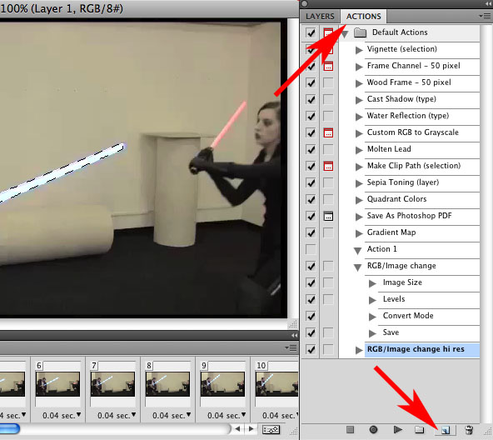The width and height of the screenshot is (493, 440).
Task: Click the Begin recording circle button
Action: pyautogui.click(x=373, y=429)
